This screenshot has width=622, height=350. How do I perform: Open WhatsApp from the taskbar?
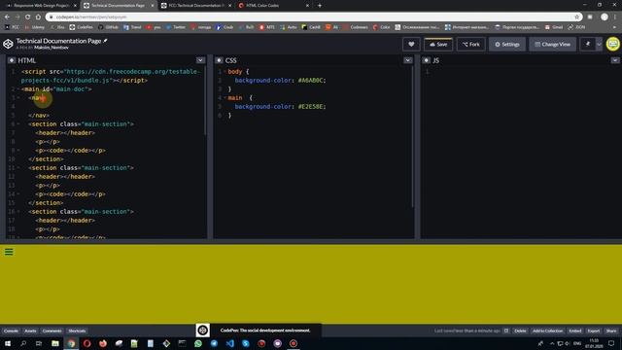(198, 343)
